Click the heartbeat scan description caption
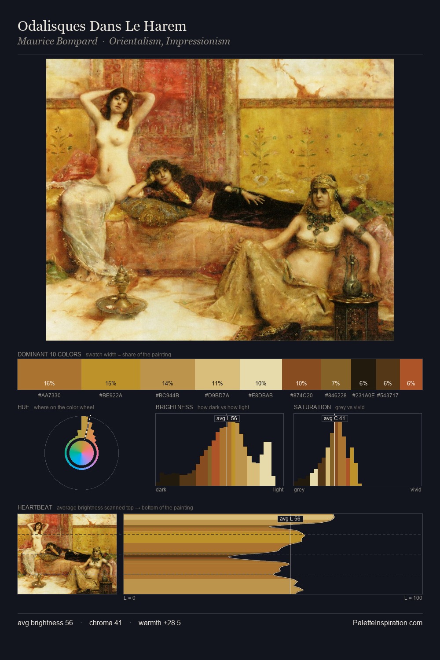 (125, 507)
